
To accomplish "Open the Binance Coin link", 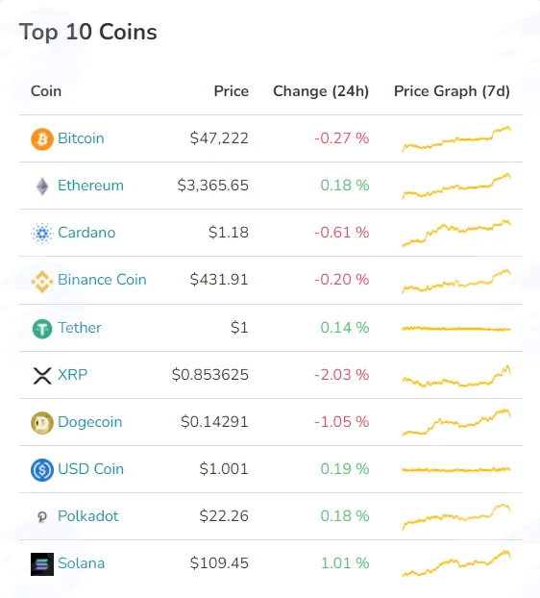I will pyautogui.click(x=102, y=280).
